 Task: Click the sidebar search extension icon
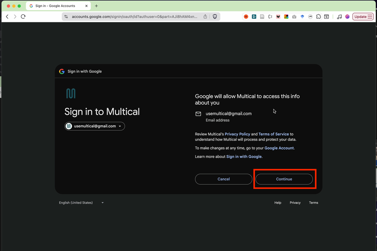click(326, 16)
